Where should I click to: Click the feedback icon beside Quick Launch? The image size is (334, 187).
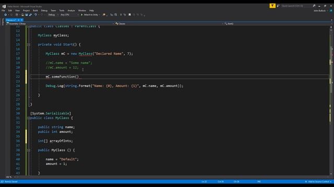(x=278, y=6)
